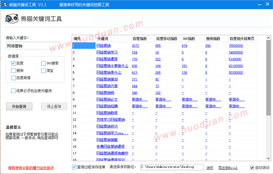Click Baidu index value 371

[134, 80]
